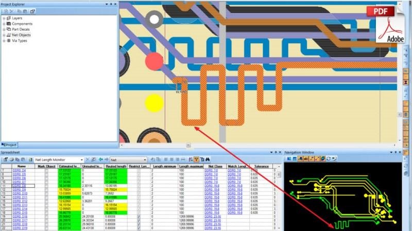
Task: Toggle Restrict Length checkbox for row 20
Action: click(139, 221)
